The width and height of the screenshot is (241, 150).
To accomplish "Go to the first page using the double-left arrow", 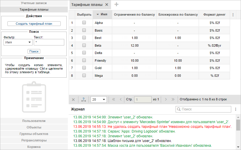I will click(x=113, y=100).
